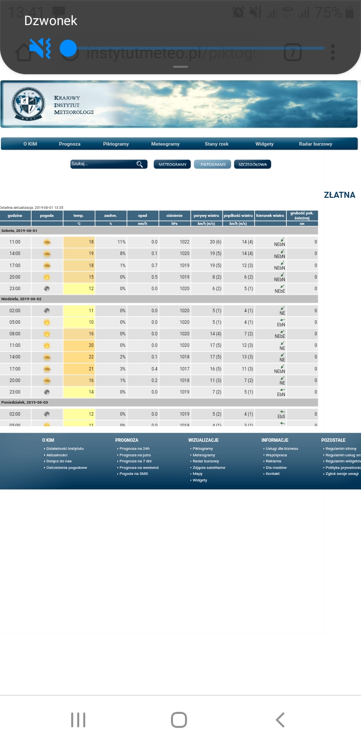361x743 pixels.
Task: Tap the Android recent apps button
Action: [x=78, y=720]
